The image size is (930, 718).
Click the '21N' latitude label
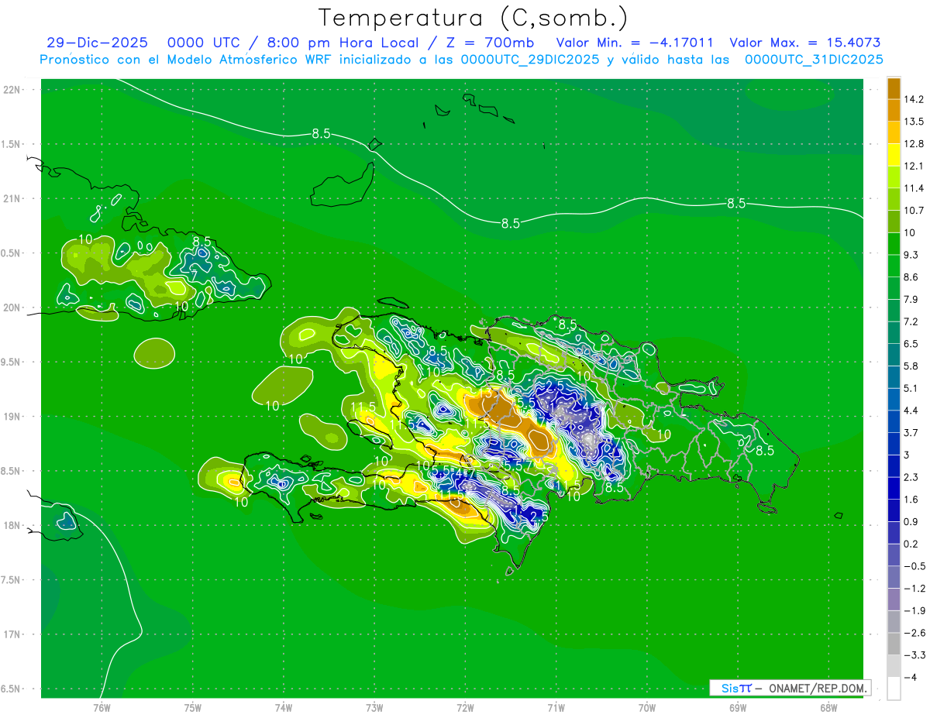[x=12, y=199]
